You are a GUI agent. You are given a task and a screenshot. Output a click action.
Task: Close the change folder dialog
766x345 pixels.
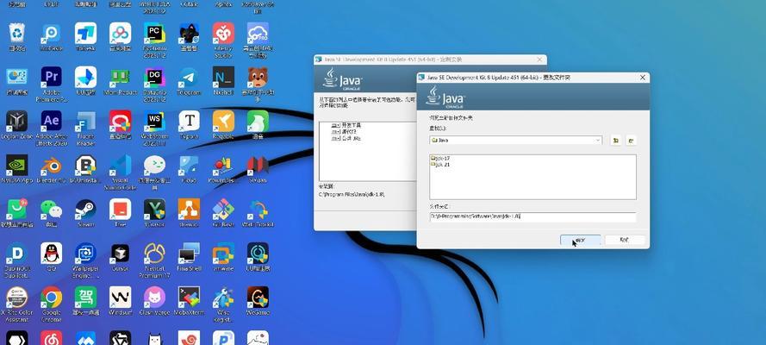coord(642,78)
